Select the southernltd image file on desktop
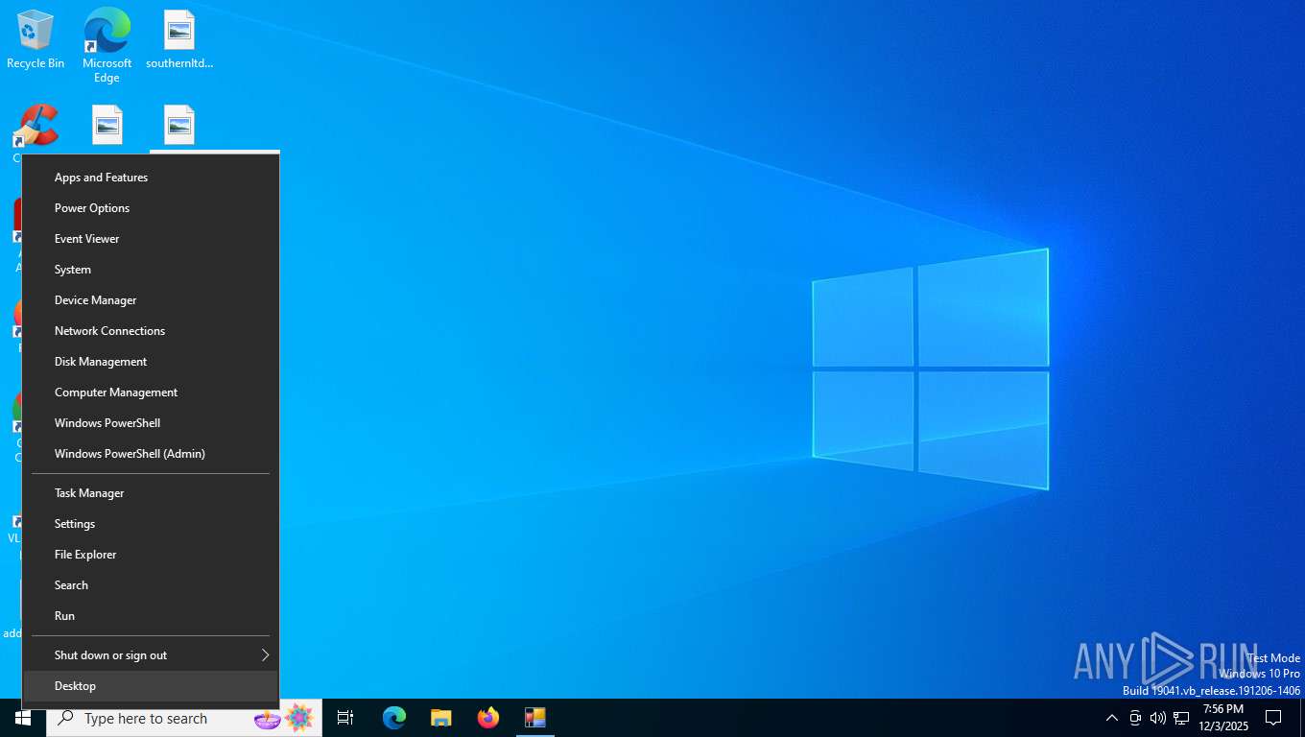Screen dimensions: 1305x737 pos(179,38)
